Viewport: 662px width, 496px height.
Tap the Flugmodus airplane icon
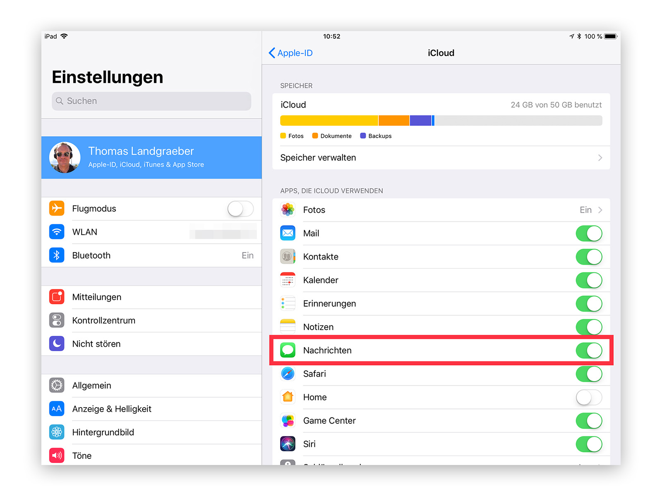(x=57, y=208)
